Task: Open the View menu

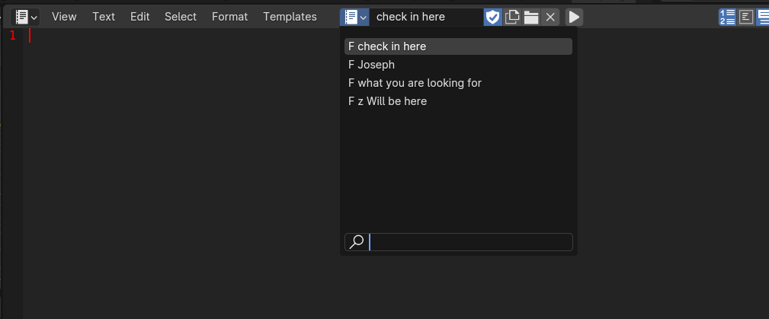Action: [x=64, y=17]
